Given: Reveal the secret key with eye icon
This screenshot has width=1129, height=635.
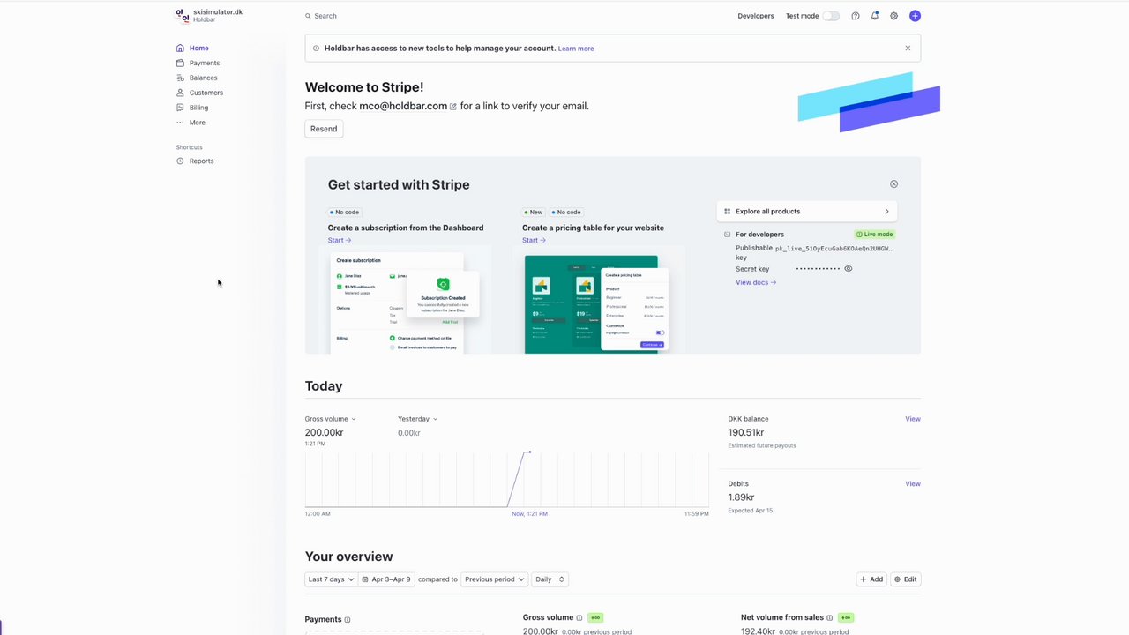Looking at the screenshot, I should (849, 269).
